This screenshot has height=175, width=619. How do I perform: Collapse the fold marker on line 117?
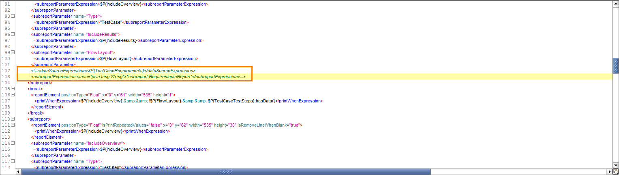[13, 162]
